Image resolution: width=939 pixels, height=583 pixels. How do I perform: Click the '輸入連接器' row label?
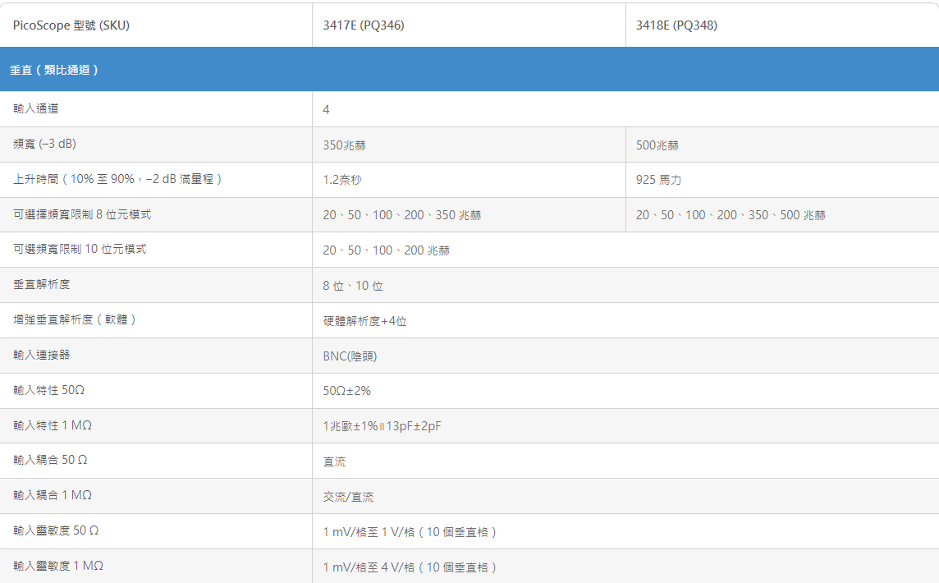point(42,355)
